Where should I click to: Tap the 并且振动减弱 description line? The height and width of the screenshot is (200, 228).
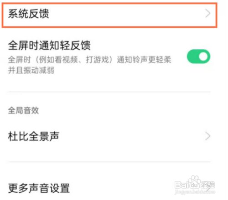[31, 70]
